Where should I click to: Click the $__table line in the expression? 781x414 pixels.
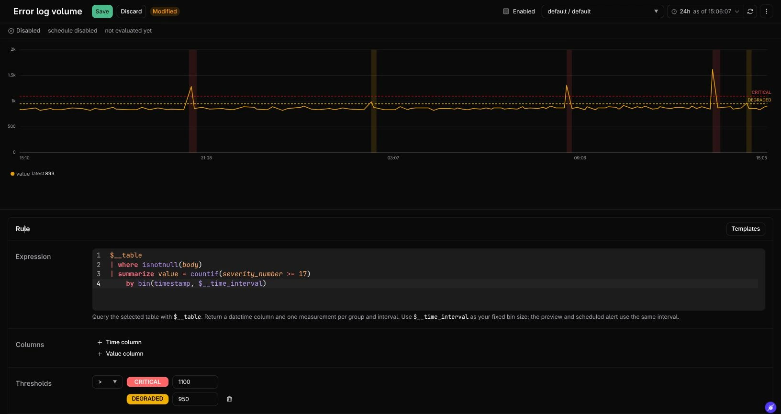(126, 255)
